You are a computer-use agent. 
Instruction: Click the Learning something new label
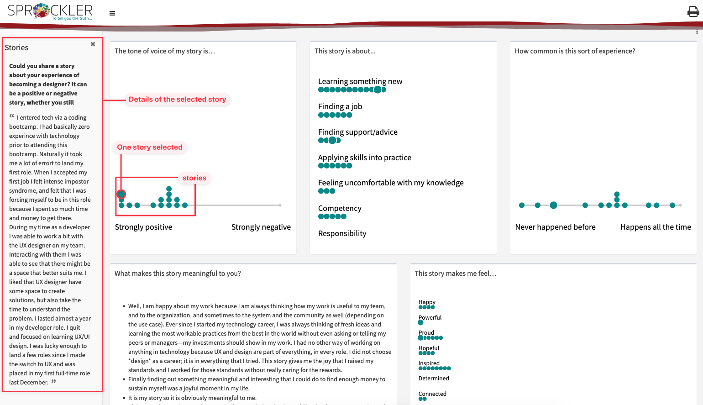360,81
